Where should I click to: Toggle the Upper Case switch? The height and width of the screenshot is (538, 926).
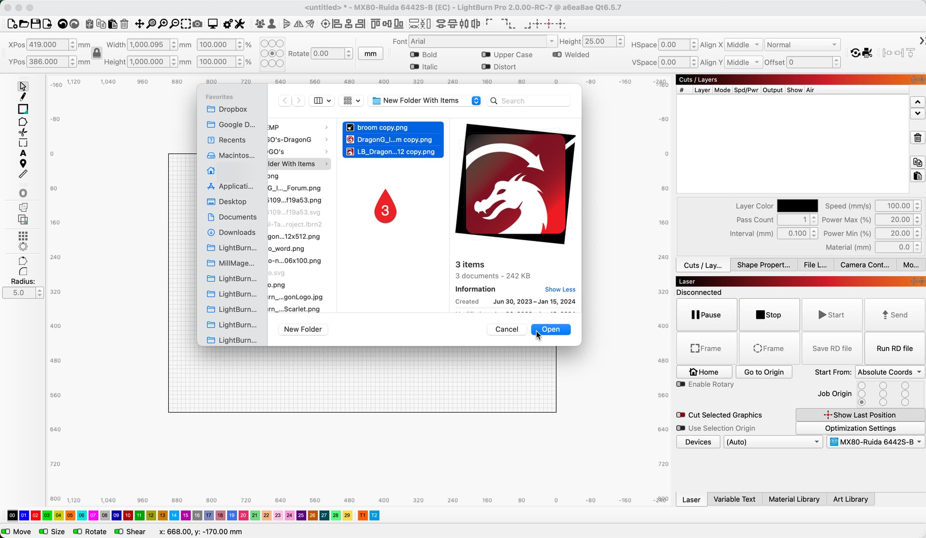486,55
